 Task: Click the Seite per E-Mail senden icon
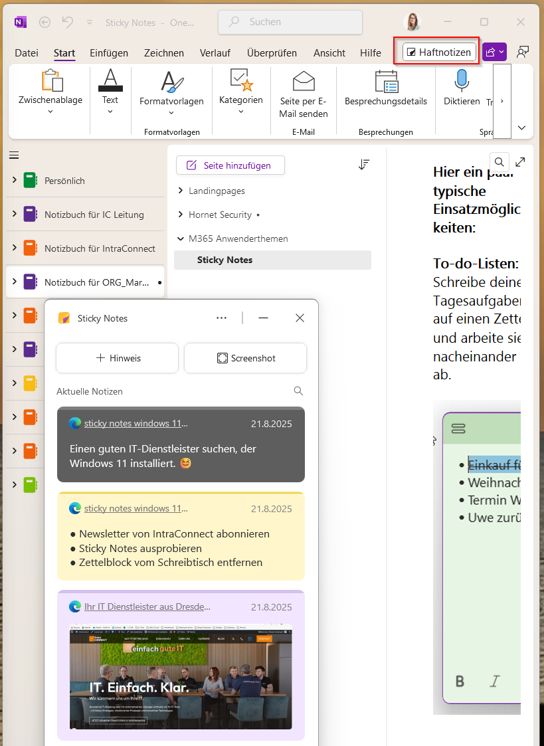coord(303,80)
